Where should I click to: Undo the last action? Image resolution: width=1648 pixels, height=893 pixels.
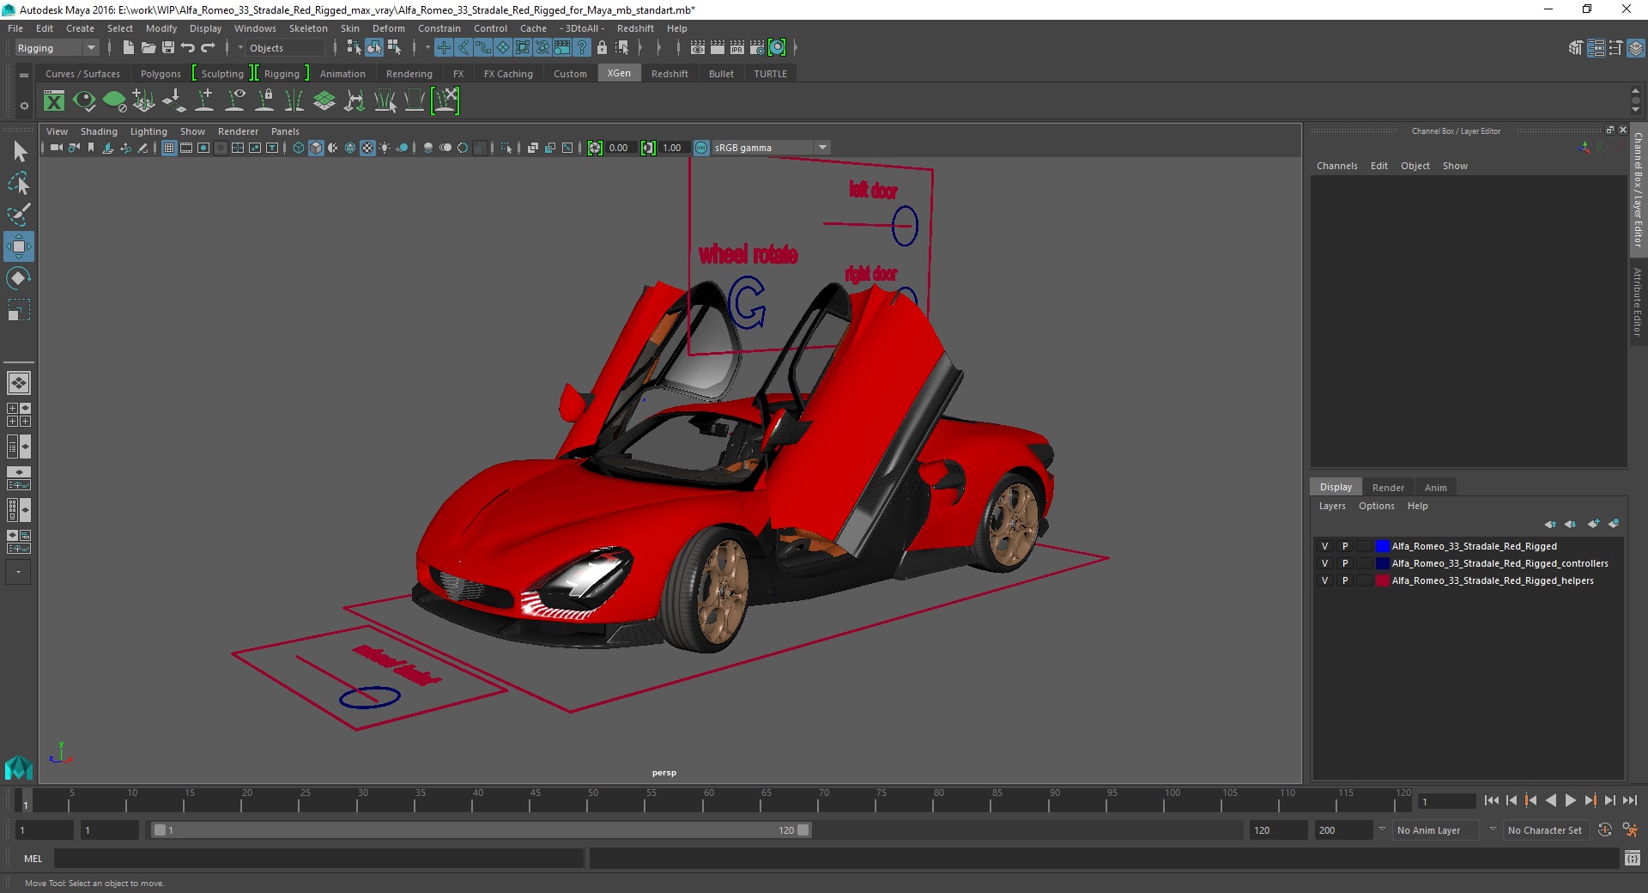(188, 48)
